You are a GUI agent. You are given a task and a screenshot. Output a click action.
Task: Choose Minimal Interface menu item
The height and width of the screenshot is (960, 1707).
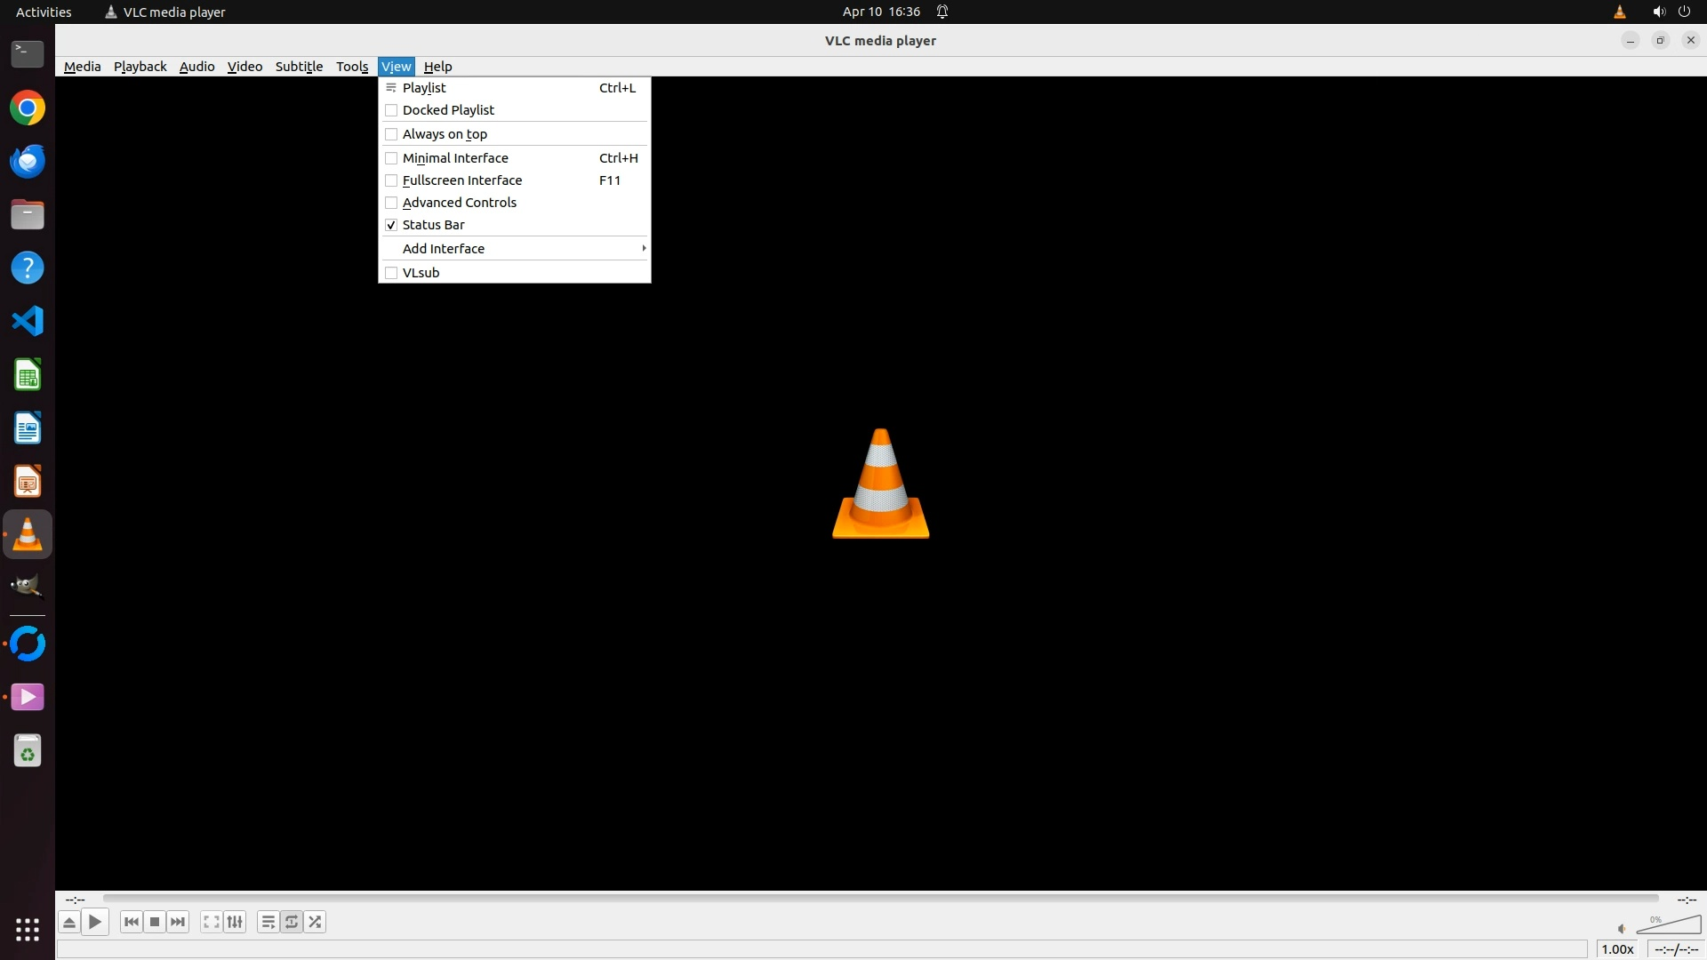click(x=455, y=158)
